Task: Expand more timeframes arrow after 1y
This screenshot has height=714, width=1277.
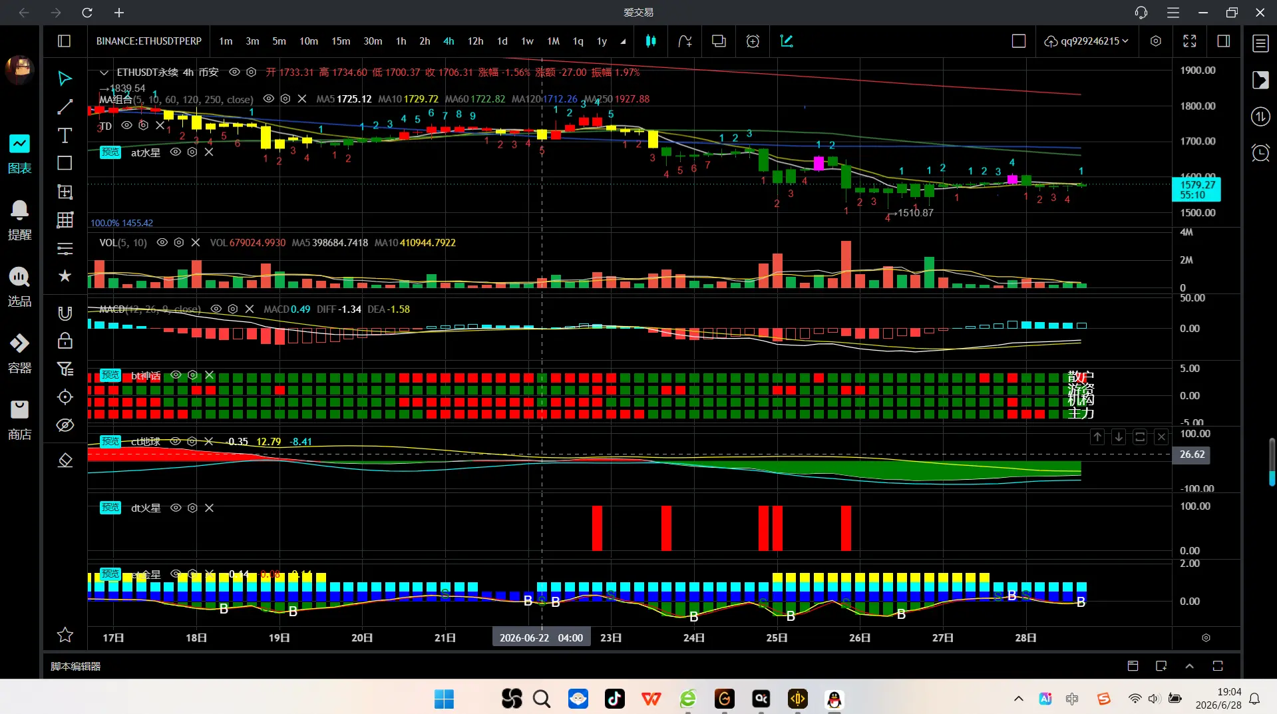Action: point(623,41)
